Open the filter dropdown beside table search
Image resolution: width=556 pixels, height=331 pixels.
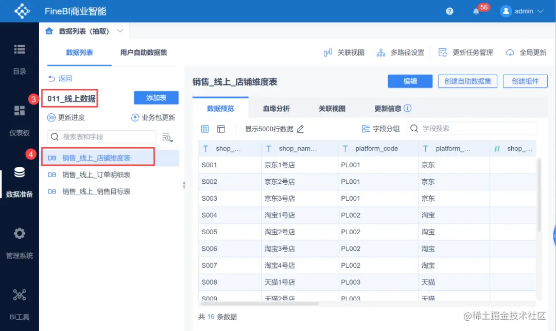coord(167,137)
